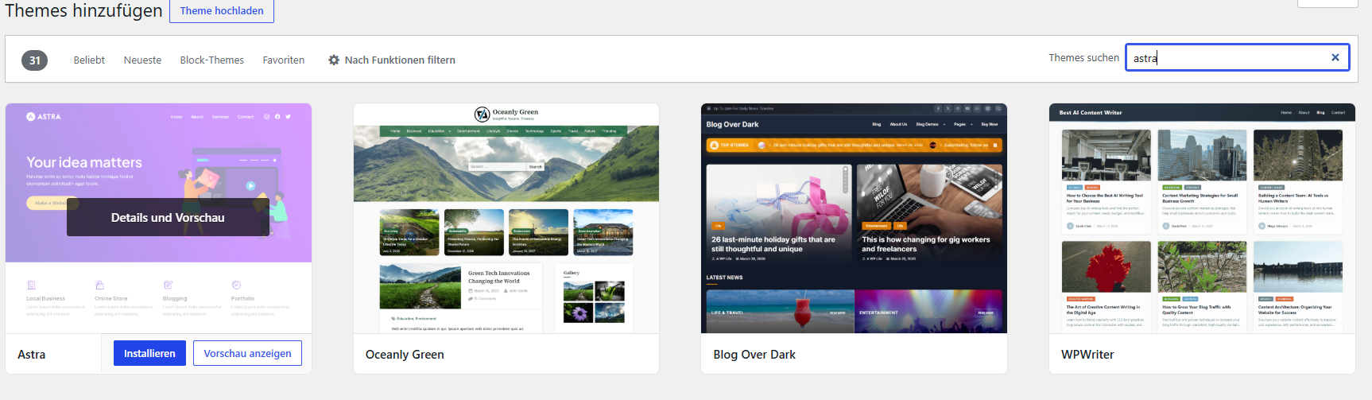1372x400 pixels.
Task: Show the Favoriten tab
Action: tap(284, 60)
